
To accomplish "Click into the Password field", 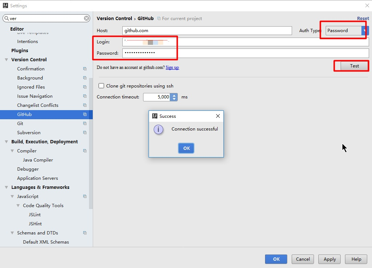I will [246, 53].
